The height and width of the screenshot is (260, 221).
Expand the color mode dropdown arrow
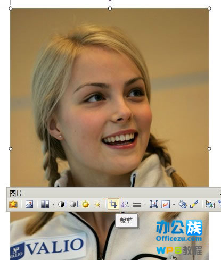53,205
